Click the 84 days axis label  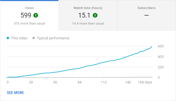pos(80,82)
